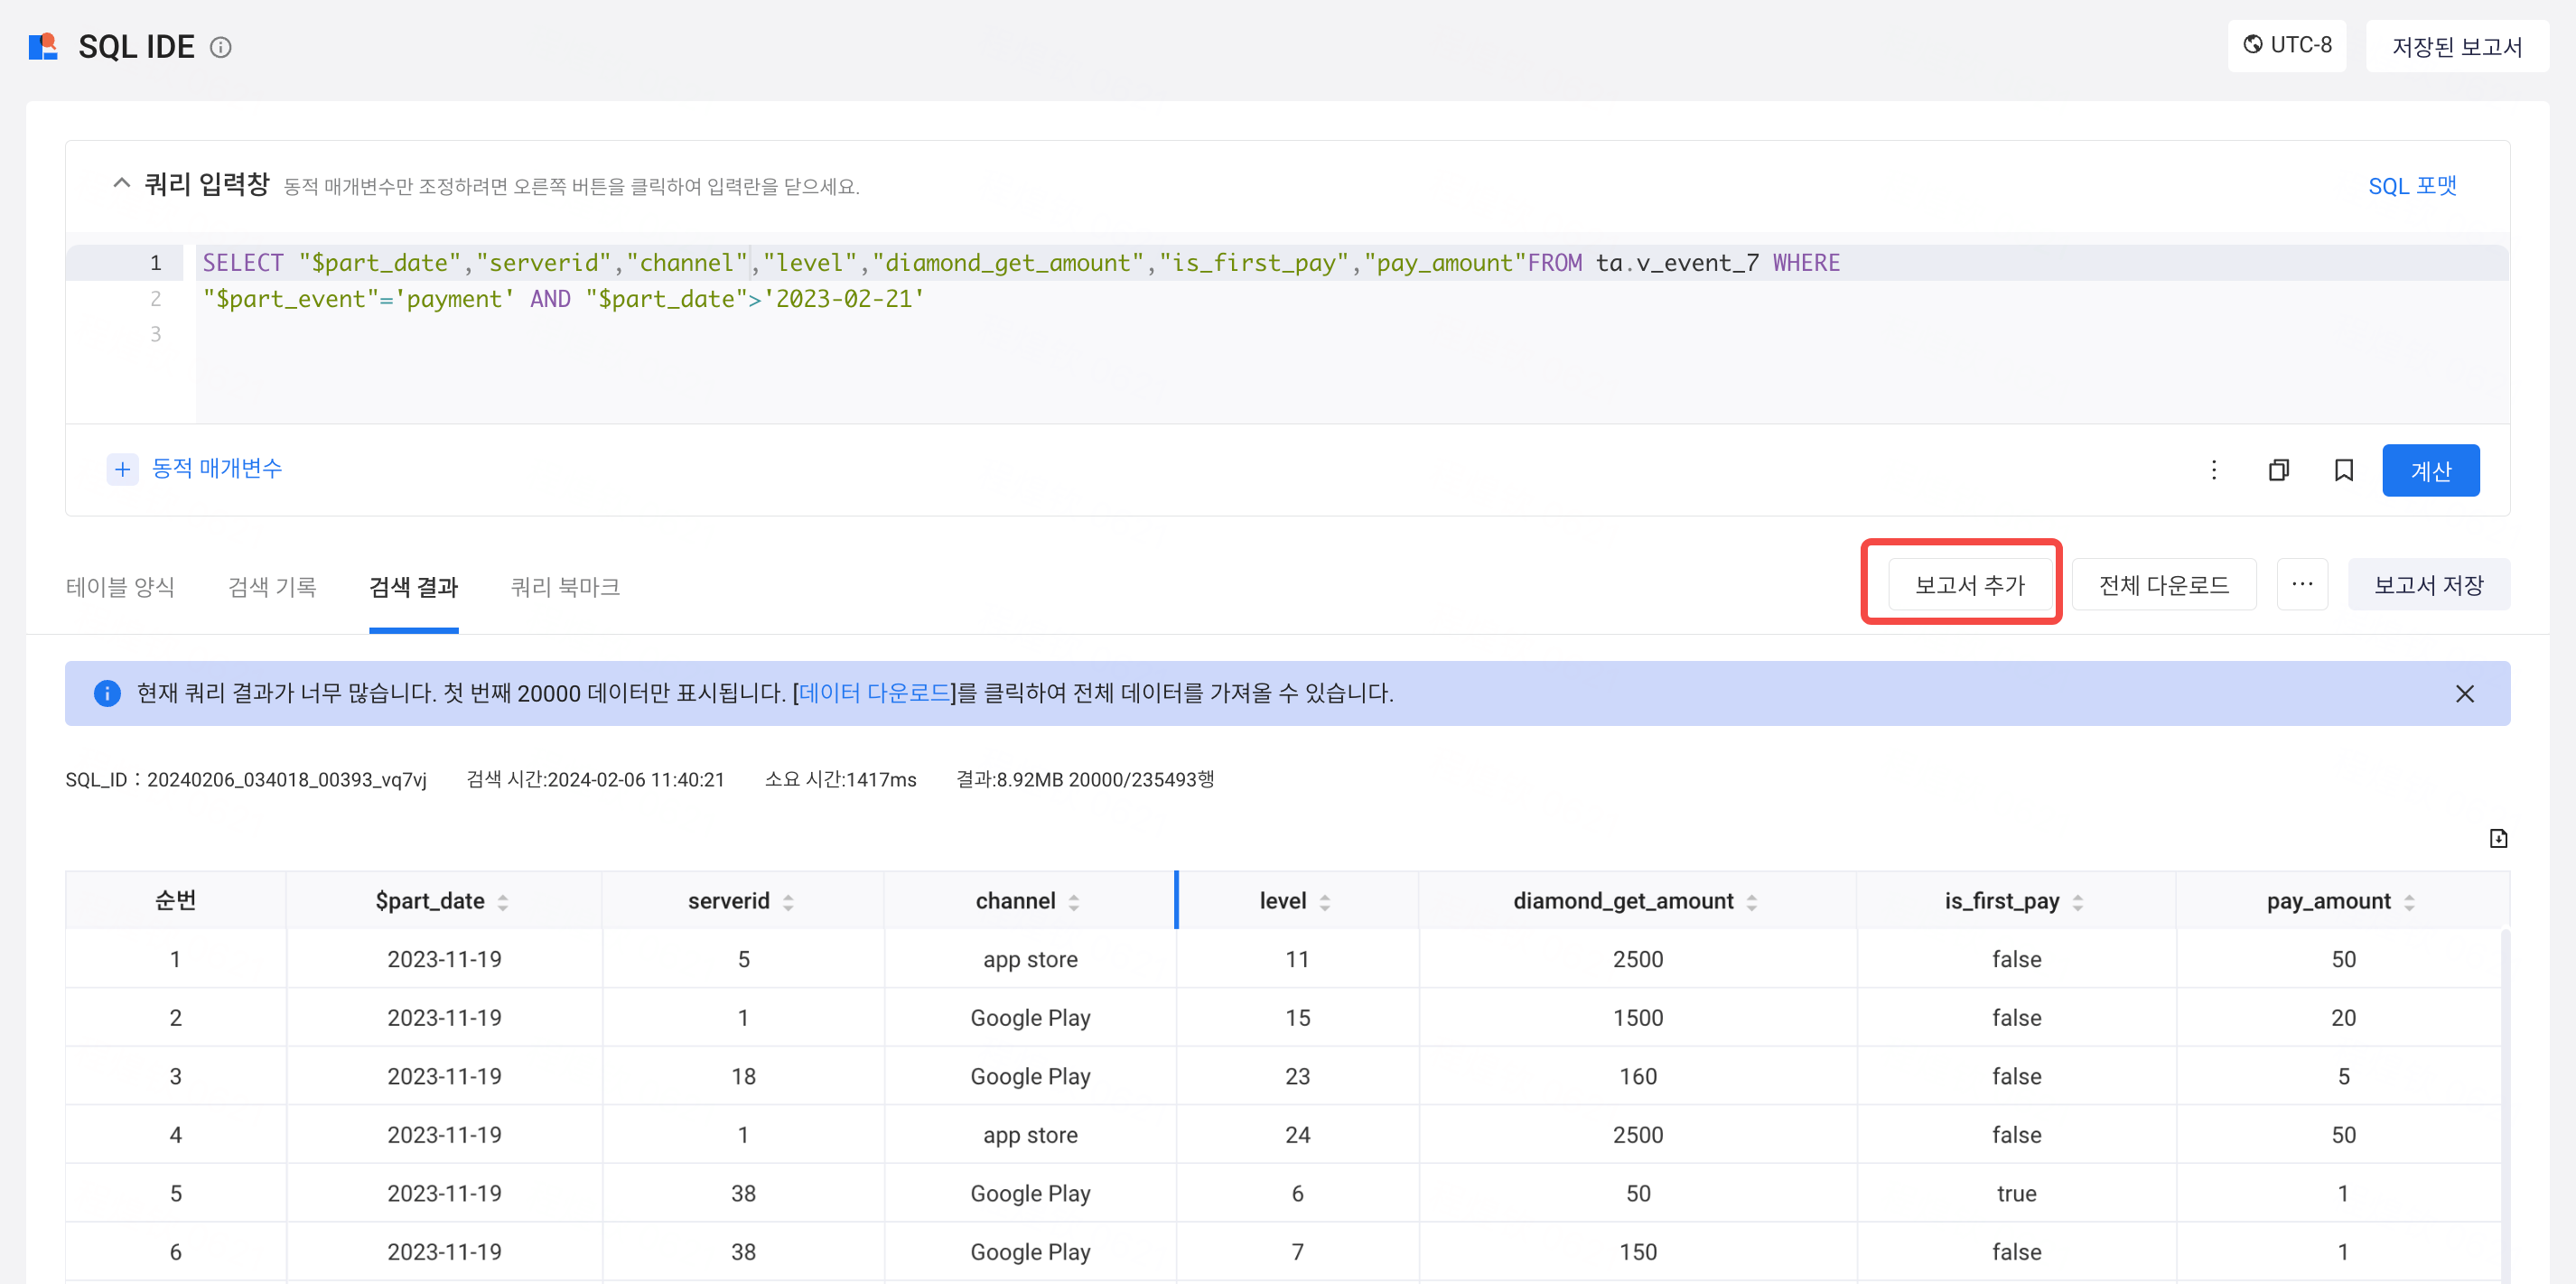
Task: Open the vertical three-dot query menu
Action: click(x=2213, y=470)
